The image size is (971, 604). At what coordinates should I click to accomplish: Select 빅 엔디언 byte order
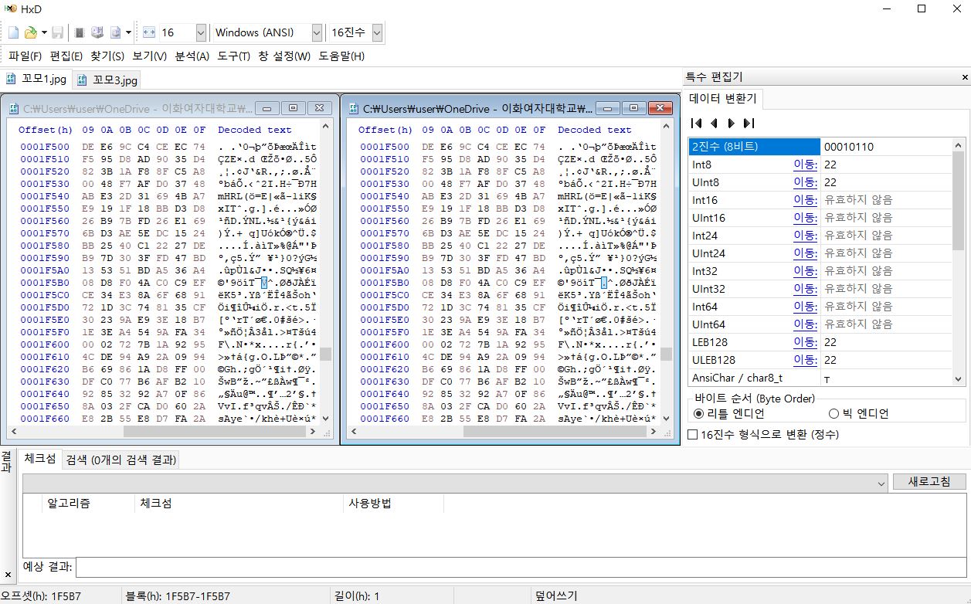point(858,413)
